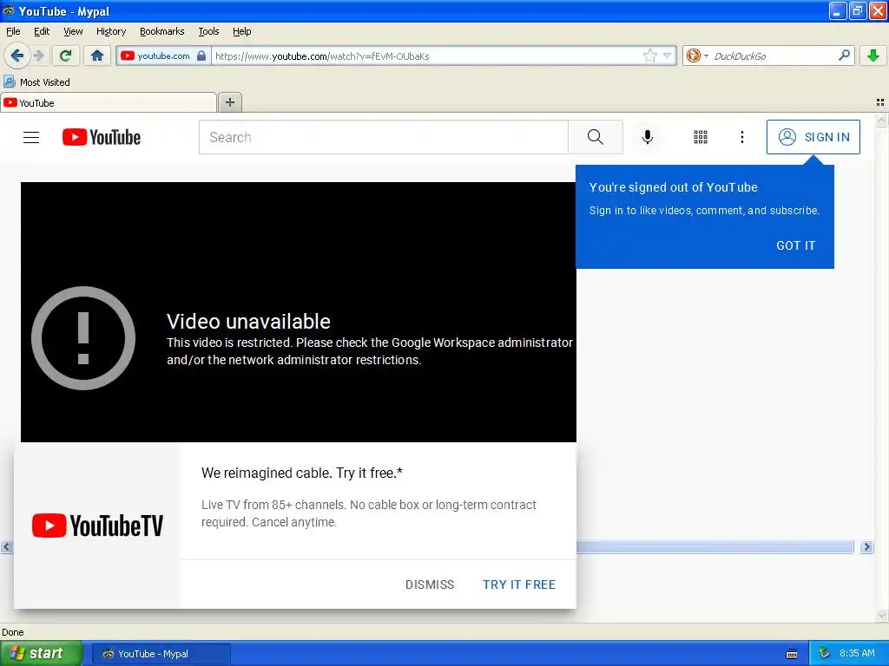Click vertical scrollbar up arrow
This screenshot has height=666, width=889.
point(882,121)
